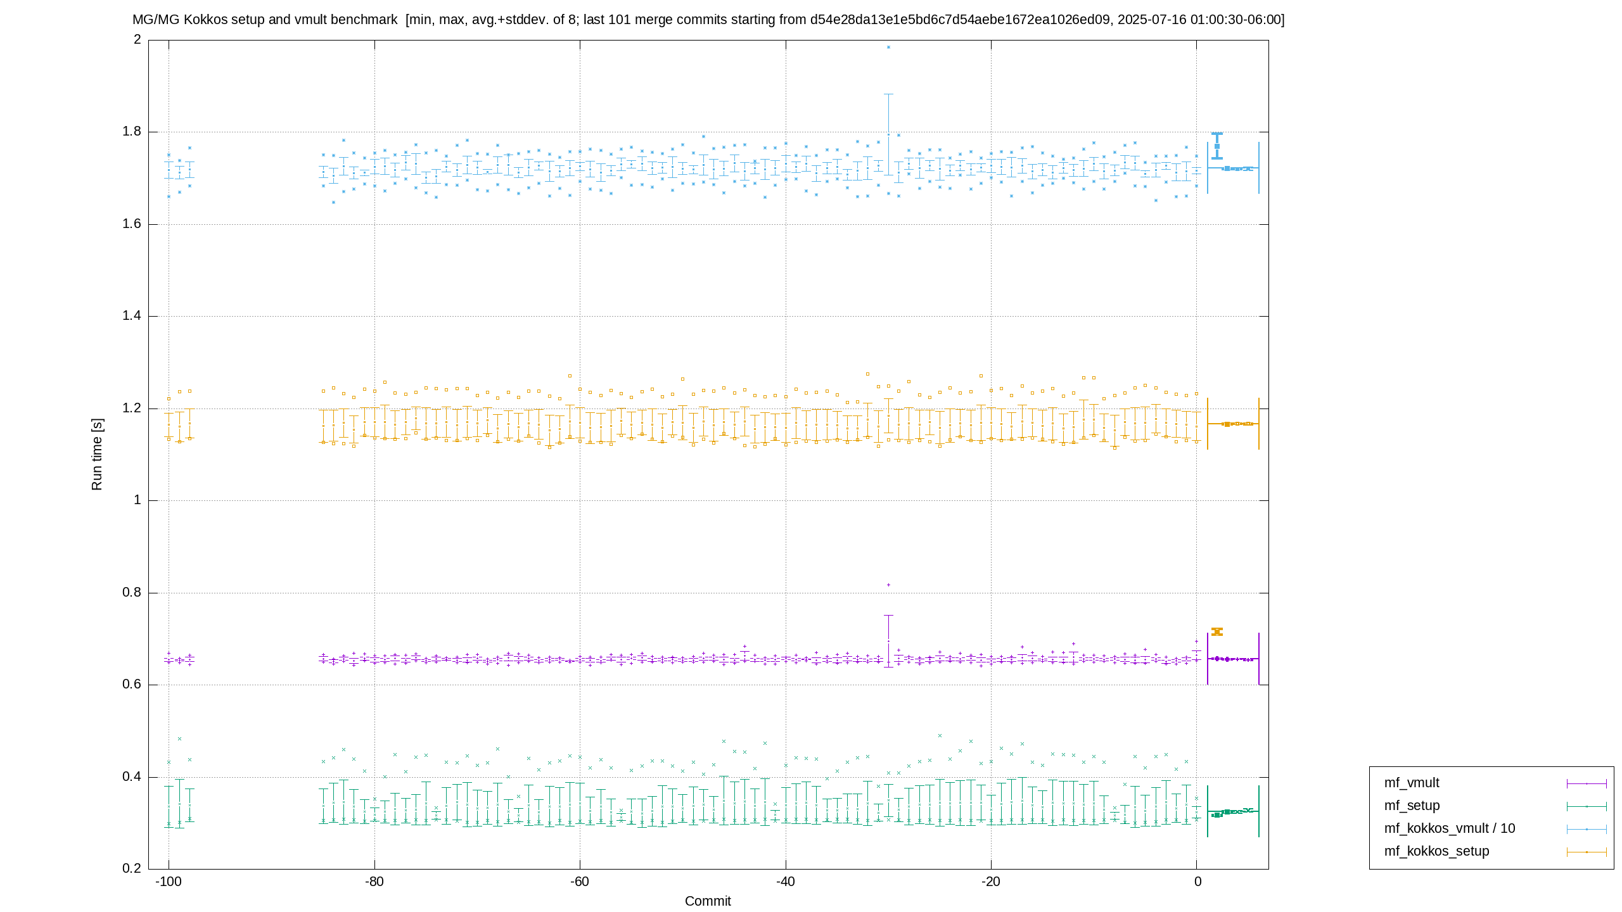Screen dimensions: 1622x912
Task: Select the mf_setup legend entry
Action: [1412, 806]
